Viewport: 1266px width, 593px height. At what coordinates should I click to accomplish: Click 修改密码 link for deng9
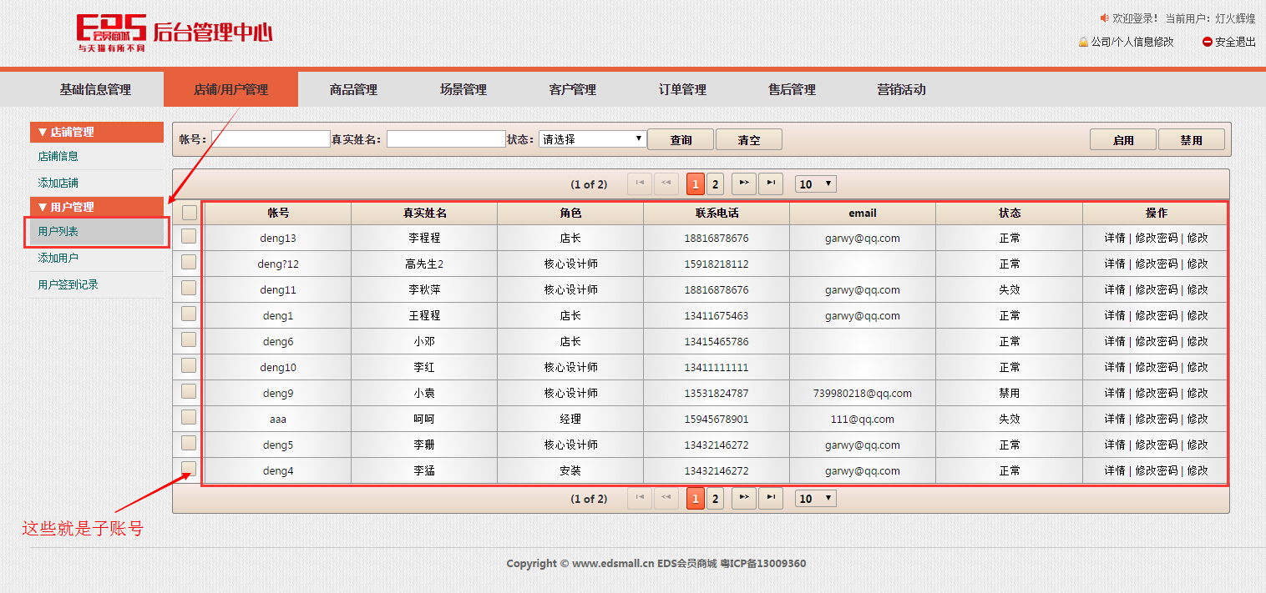1156,393
